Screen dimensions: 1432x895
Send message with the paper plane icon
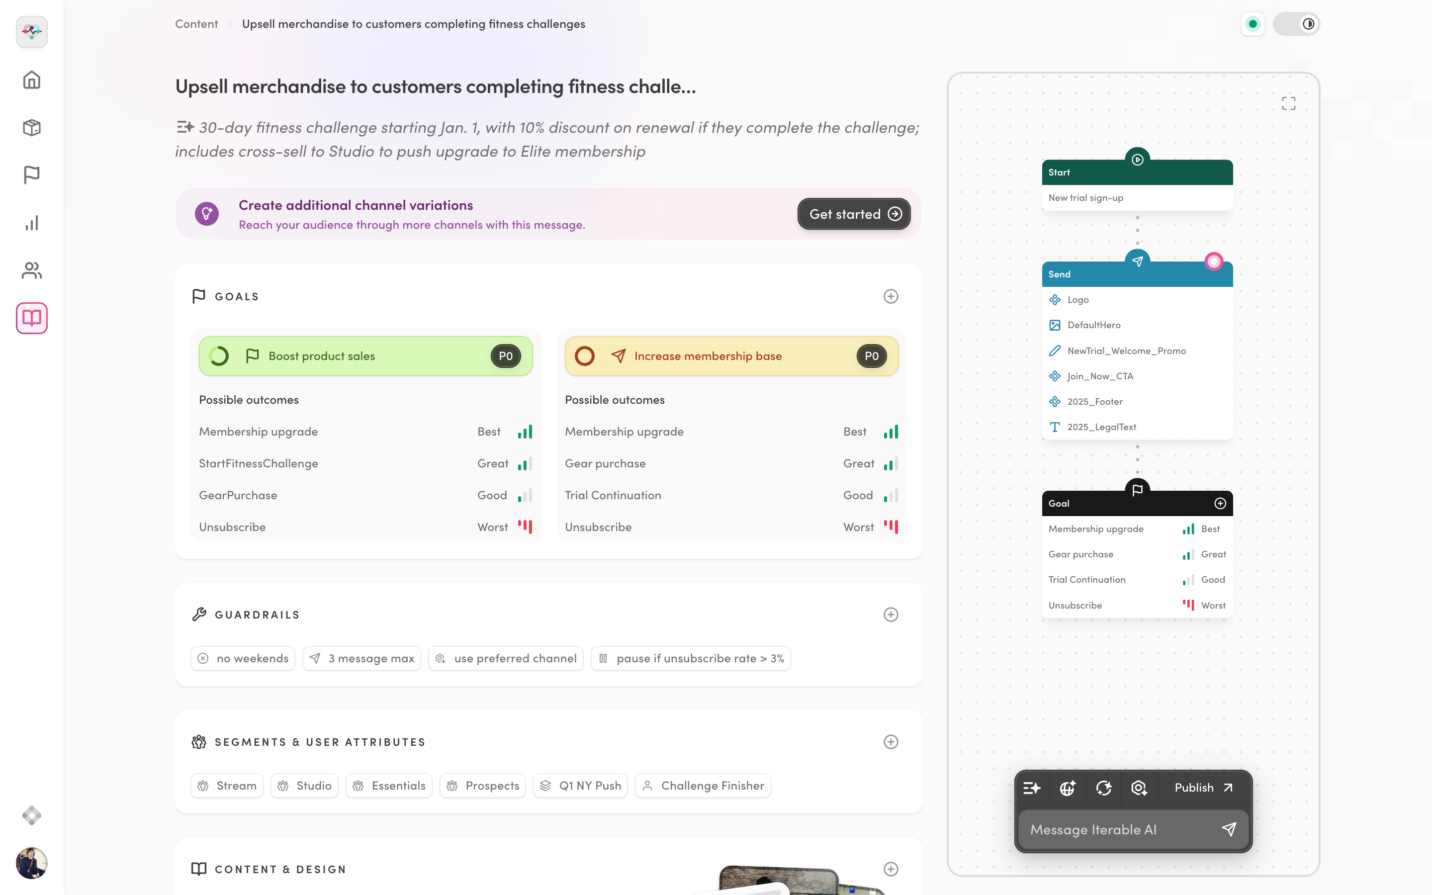coord(1229,830)
